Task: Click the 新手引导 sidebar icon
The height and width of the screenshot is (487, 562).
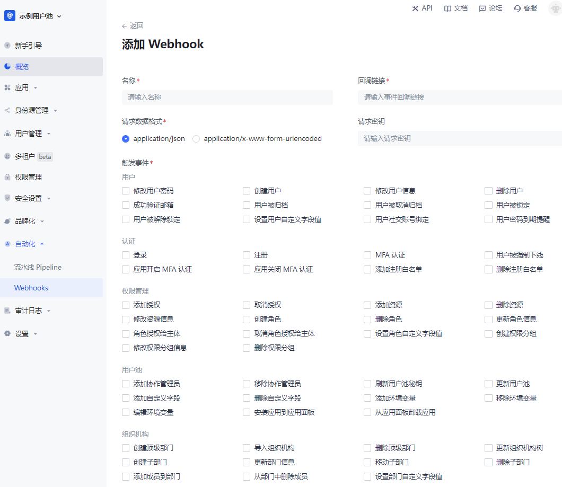Action: point(7,46)
